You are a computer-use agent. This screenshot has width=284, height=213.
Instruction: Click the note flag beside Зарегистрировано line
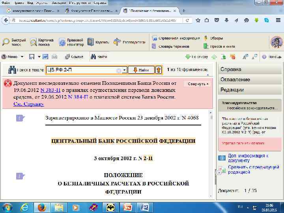[20, 118]
